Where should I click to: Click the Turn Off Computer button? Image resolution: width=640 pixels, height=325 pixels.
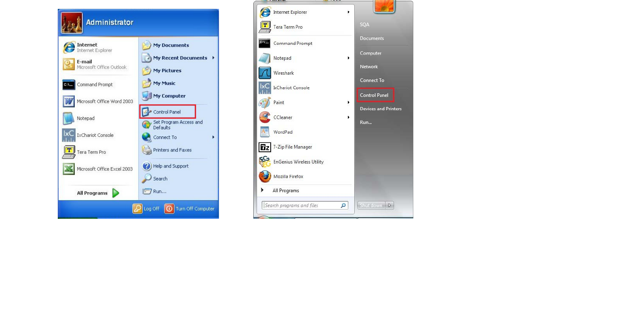pos(190,209)
